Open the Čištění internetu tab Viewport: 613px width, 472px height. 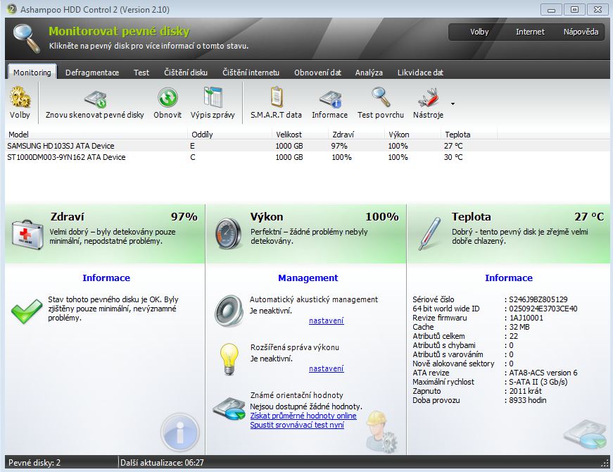(x=251, y=73)
